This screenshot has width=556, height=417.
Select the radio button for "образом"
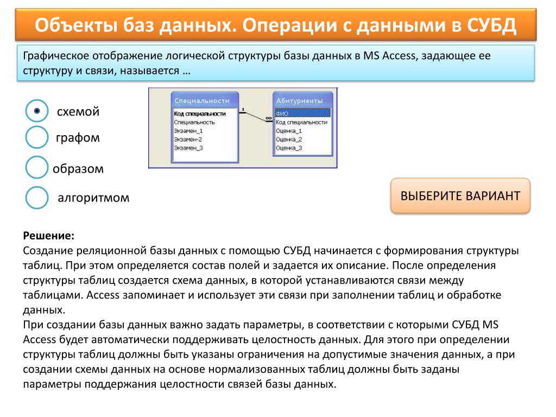click(x=37, y=167)
